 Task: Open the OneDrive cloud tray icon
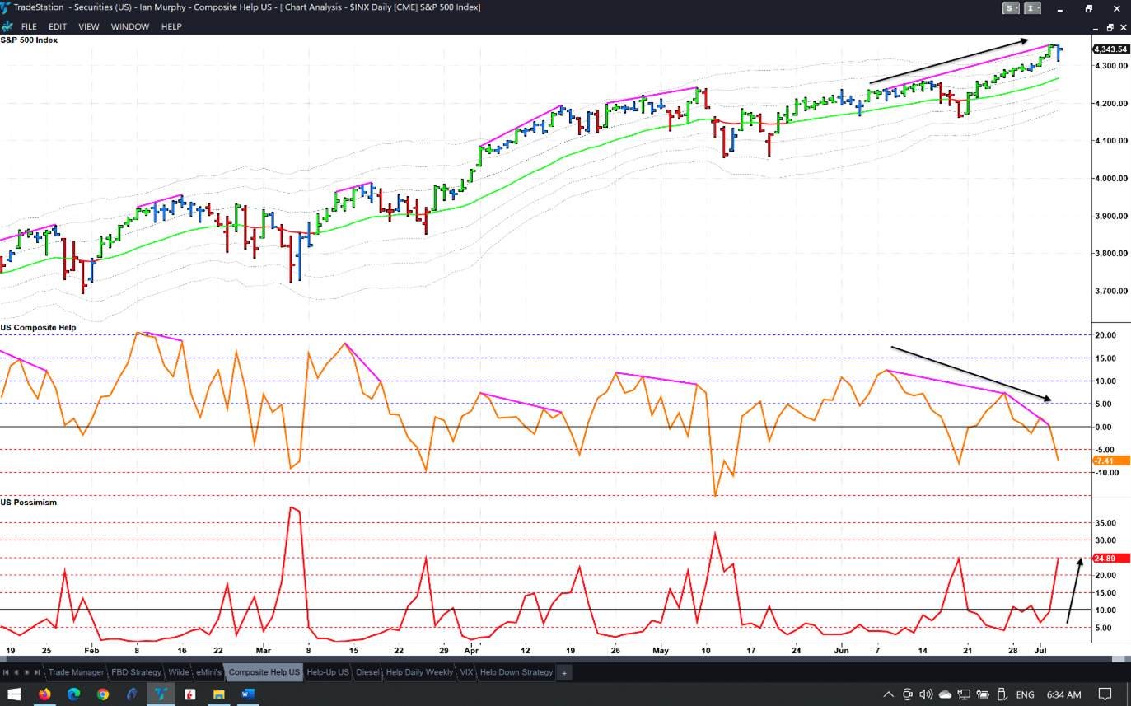[945, 694]
